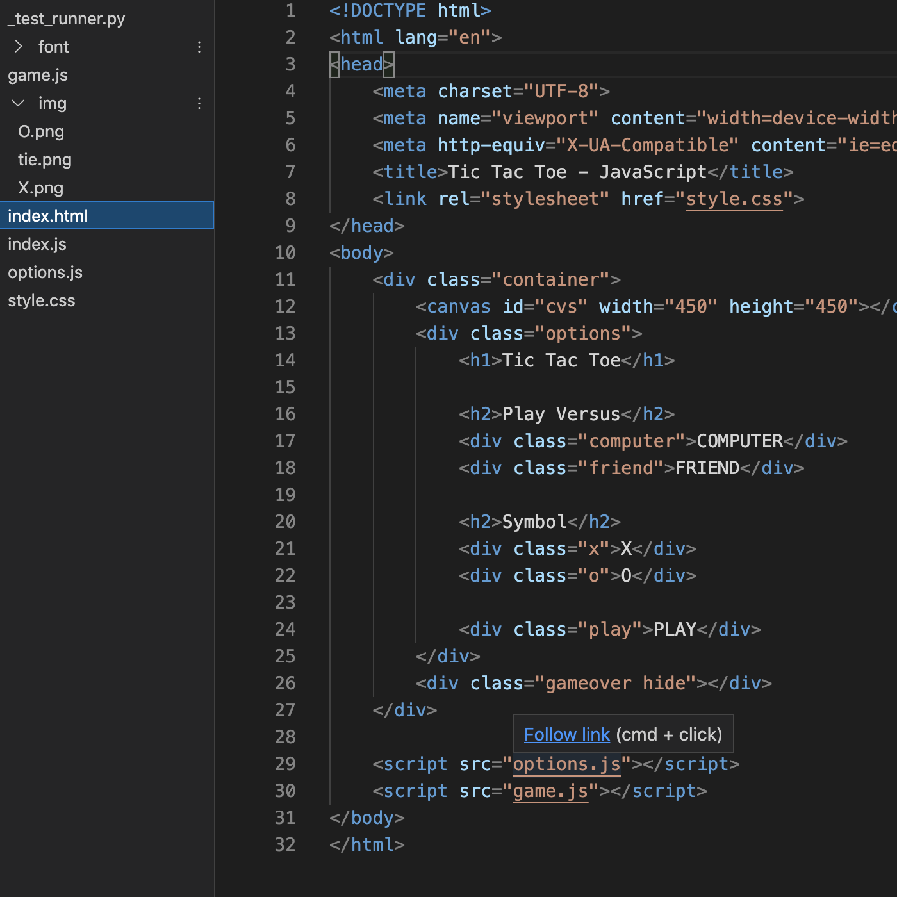The image size is (897, 897).
Task: Open the img folder more-options menu
Action: tap(199, 103)
